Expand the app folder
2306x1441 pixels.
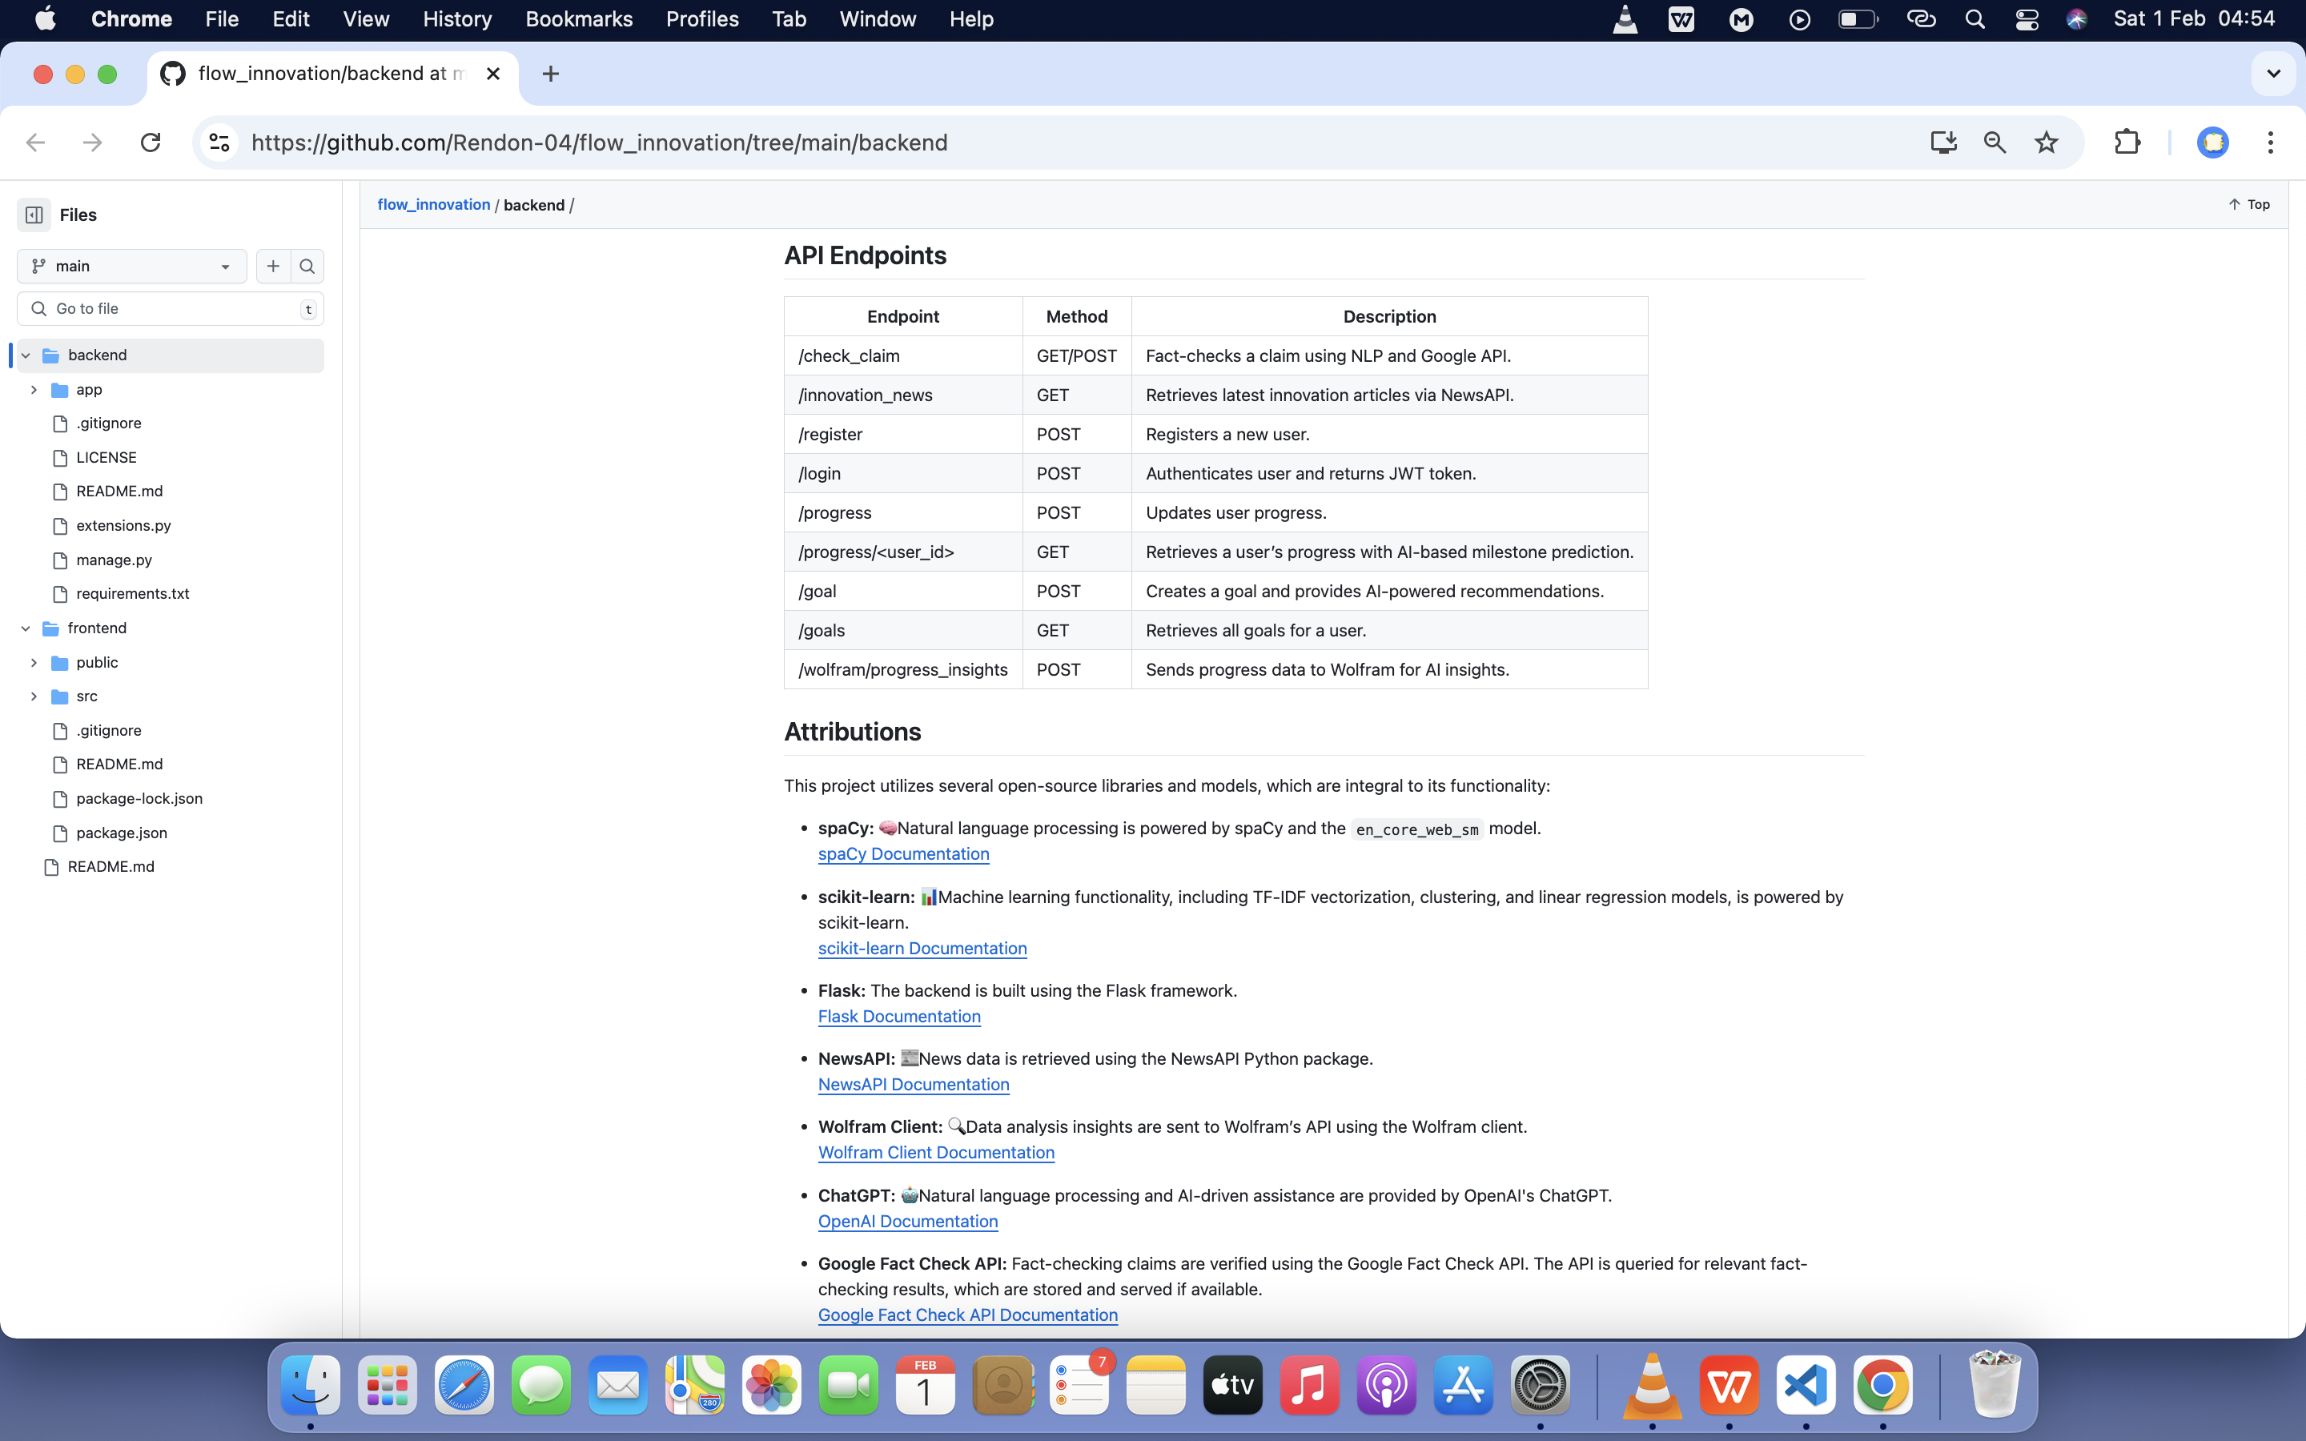tap(34, 390)
